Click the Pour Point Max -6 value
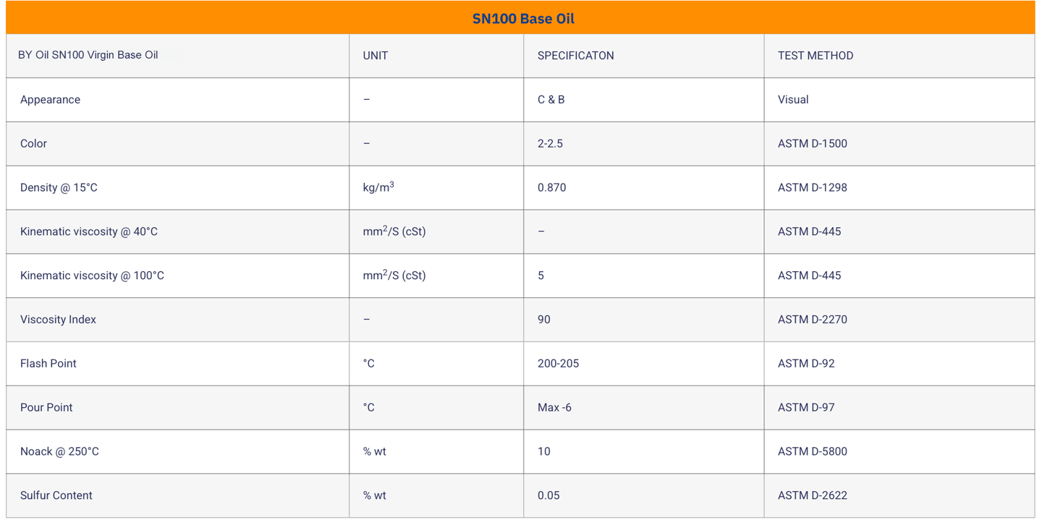Screen dimensions: 1042x520 (554, 408)
